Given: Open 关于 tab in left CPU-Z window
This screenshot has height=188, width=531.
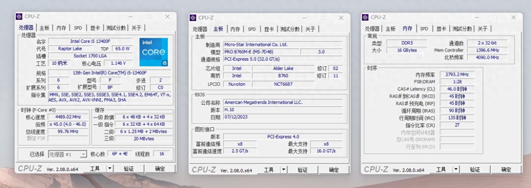Looking at the screenshot, I should (x=136, y=28).
